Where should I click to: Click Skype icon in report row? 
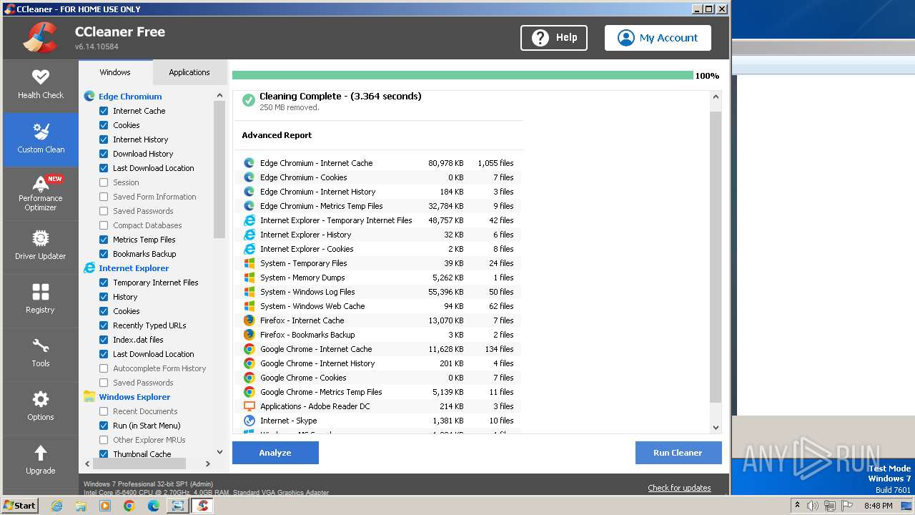tap(249, 421)
